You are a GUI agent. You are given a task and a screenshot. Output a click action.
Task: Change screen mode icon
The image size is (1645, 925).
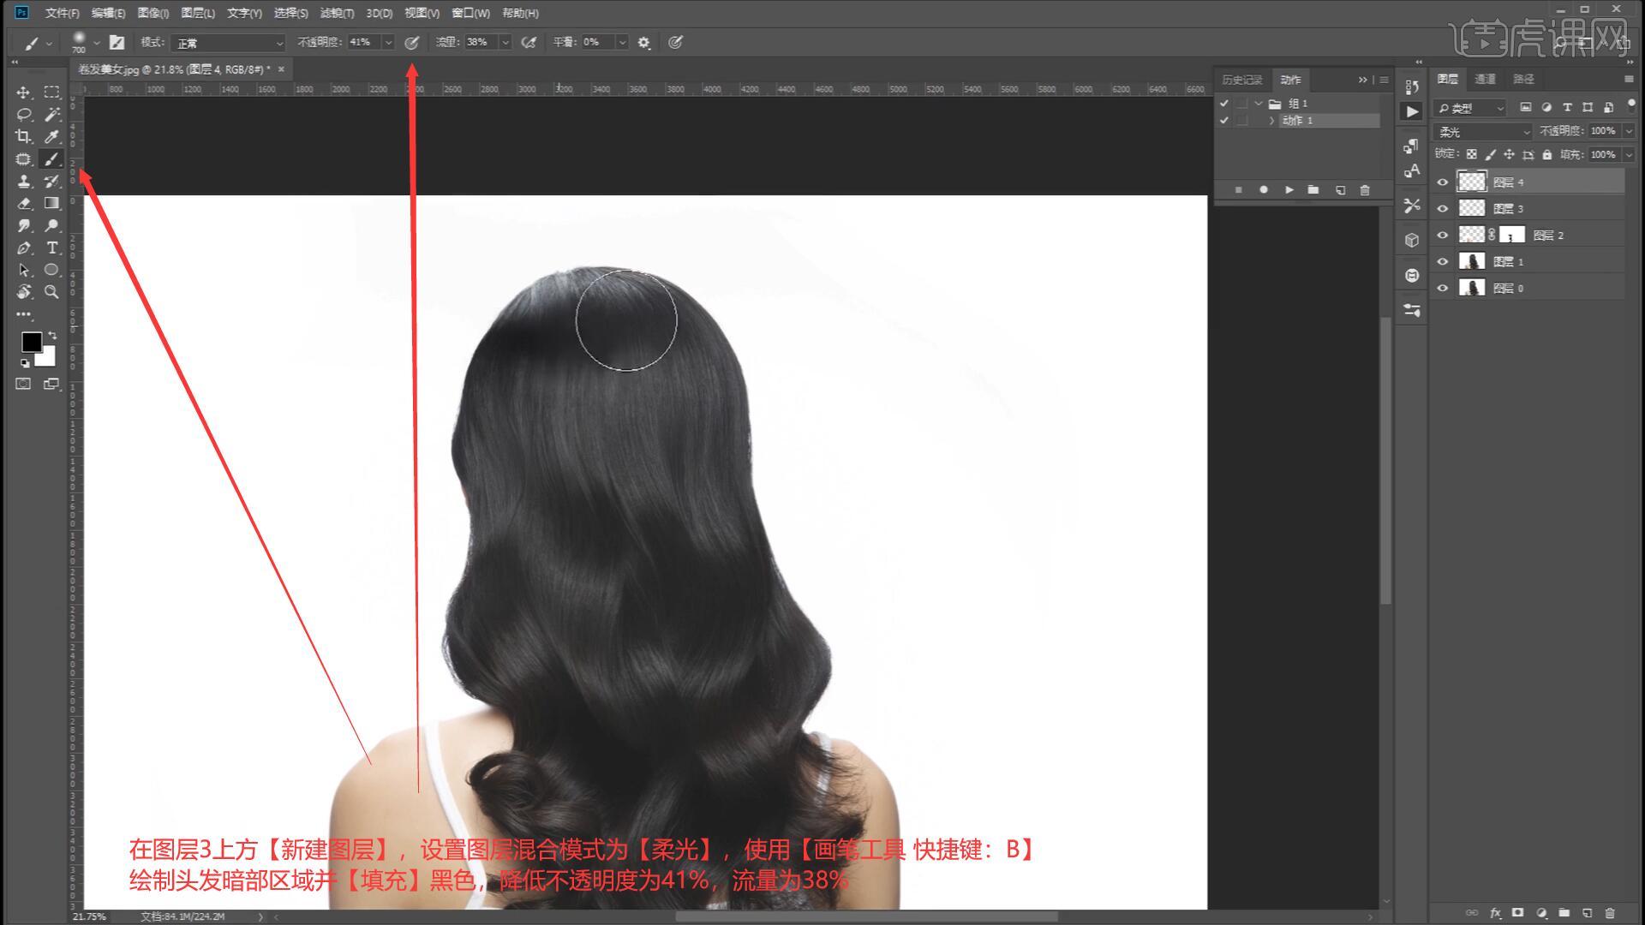51,384
